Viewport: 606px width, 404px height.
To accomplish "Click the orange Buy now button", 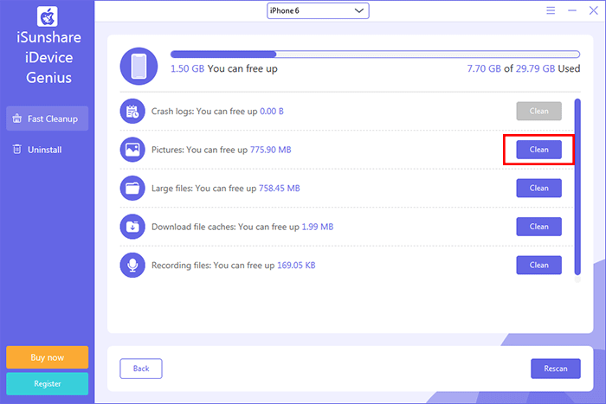I will tap(47, 357).
